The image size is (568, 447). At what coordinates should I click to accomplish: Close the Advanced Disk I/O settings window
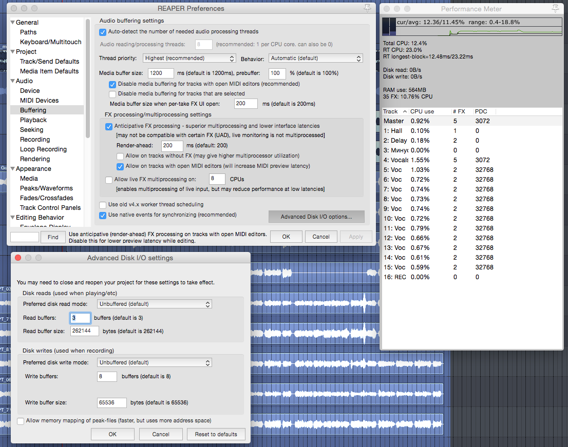[18, 258]
